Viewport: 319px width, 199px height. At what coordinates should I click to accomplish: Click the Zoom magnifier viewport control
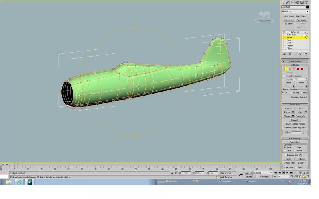296,173
